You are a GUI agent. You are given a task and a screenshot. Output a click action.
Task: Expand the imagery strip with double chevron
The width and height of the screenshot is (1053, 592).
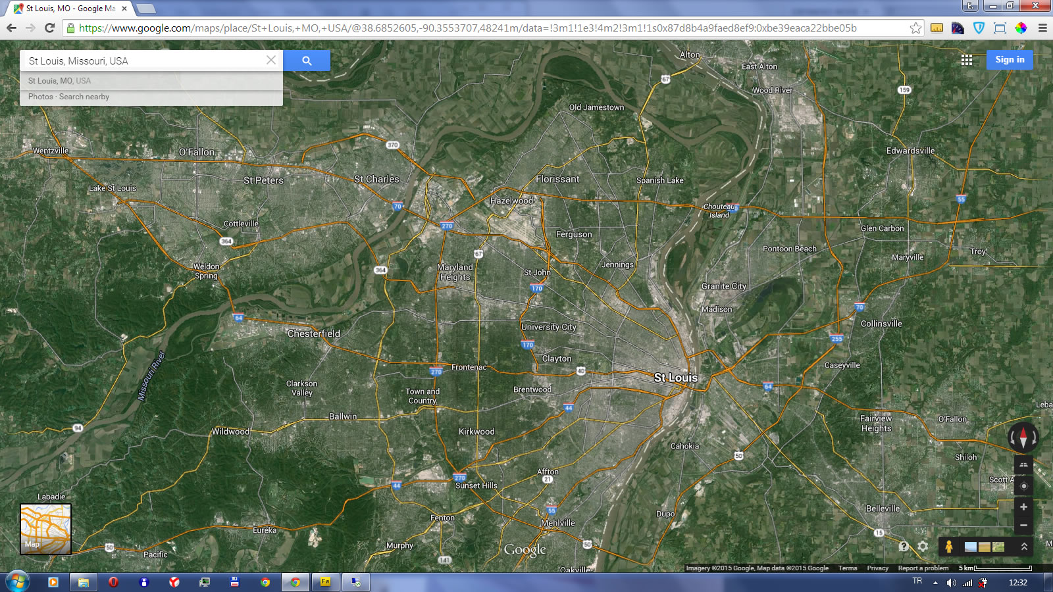click(x=1024, y=547)
